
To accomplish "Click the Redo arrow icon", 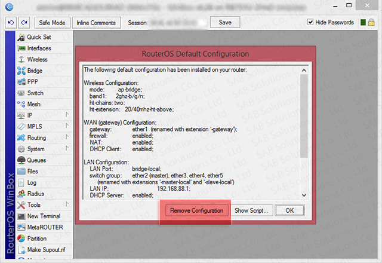I will 24,23.
